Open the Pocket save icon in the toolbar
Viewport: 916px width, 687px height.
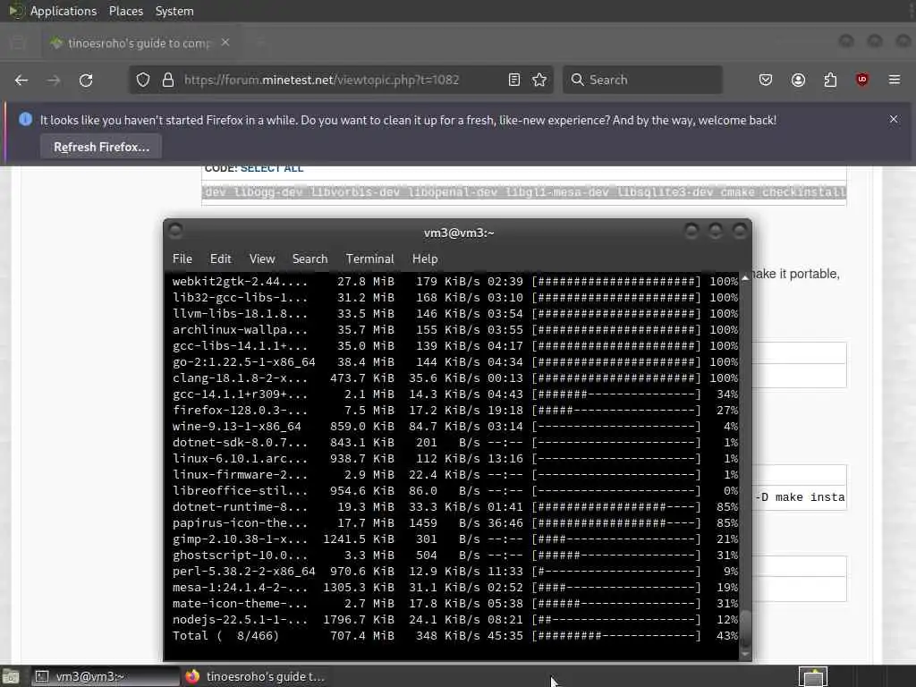click(766, 80)
